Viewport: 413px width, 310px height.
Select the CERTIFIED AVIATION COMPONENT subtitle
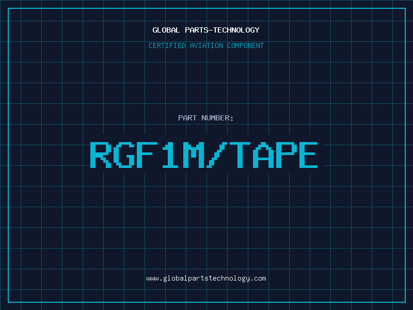[206, 45]
